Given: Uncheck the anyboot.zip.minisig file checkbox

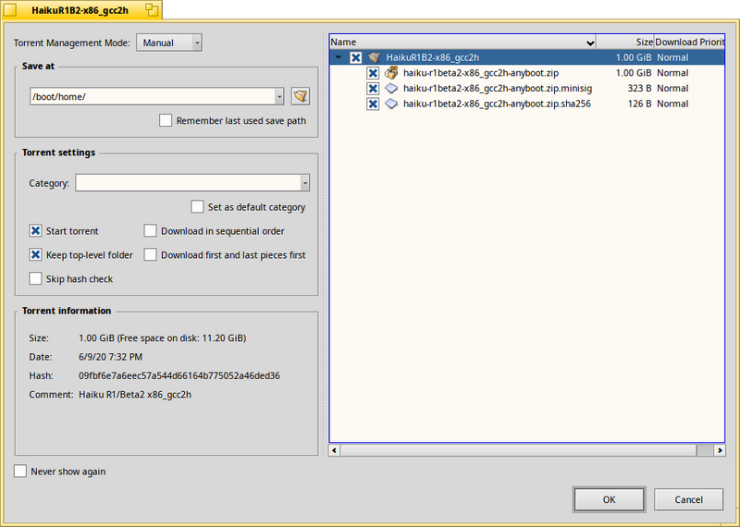Looking at the screenshot, I should 373,88.
